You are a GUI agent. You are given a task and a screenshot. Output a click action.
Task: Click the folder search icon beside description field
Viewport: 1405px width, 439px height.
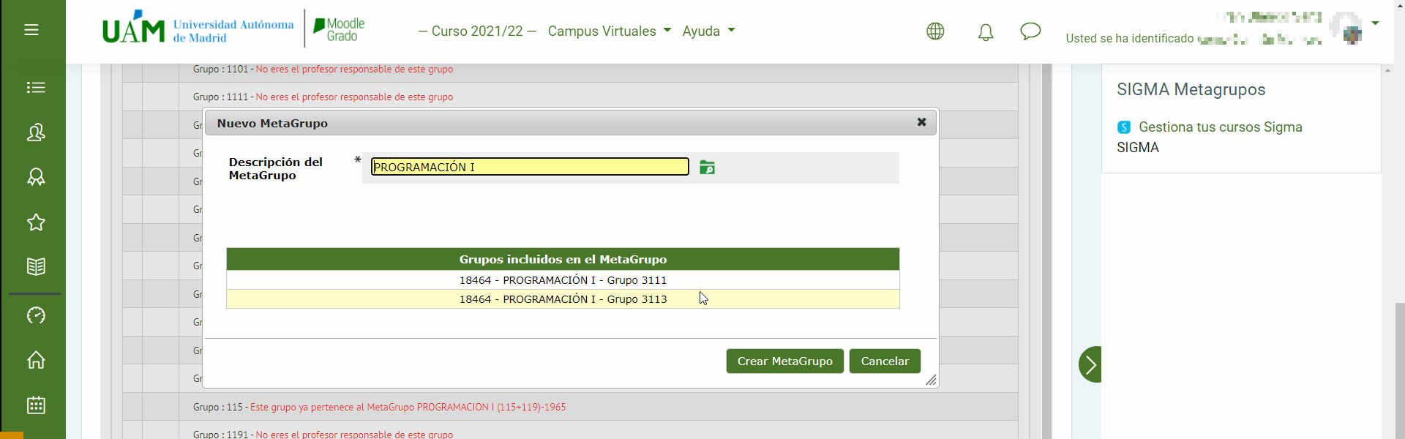[707, 168]
